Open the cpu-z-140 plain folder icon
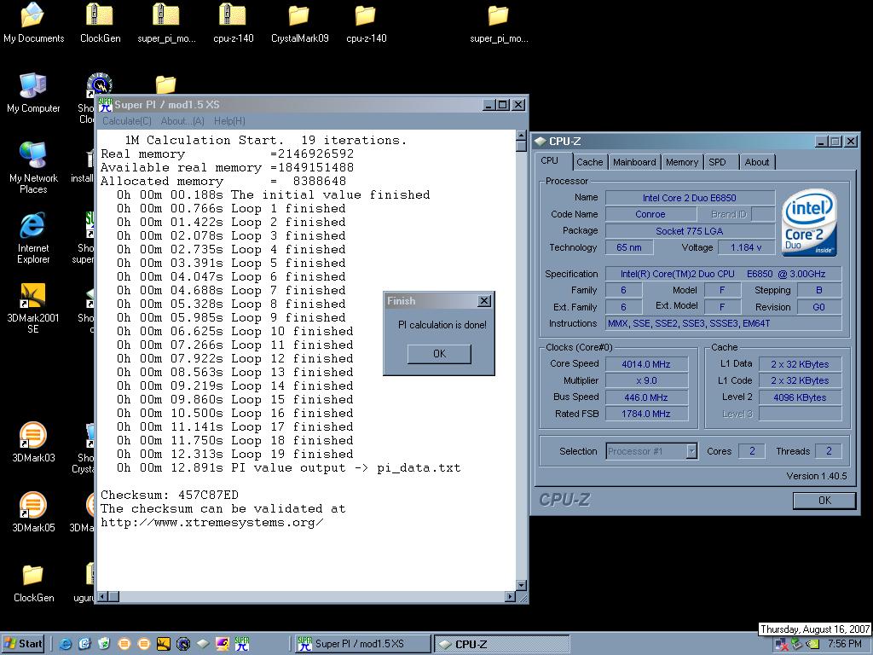 (366, 23)
